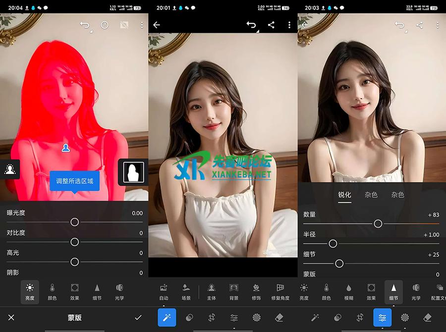
Task: Open the 修复角度 perspective correction tool
Action: pyautogui.click(x=280, y=291)
